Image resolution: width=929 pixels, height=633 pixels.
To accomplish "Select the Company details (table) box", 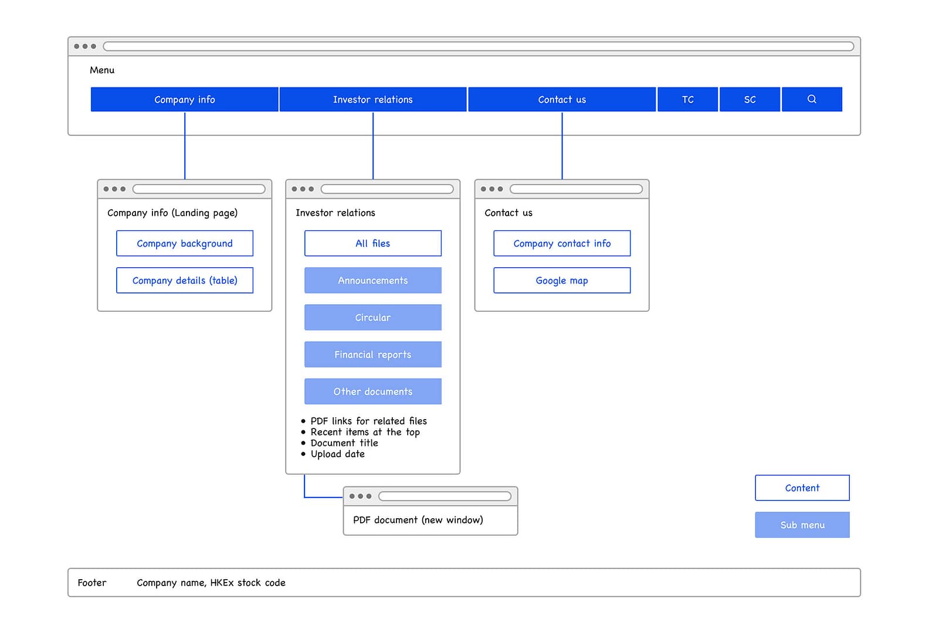I will (x=184, y=280).
